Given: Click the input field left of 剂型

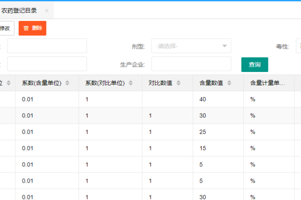Looking at the screenshot, I should coord(47,46).
